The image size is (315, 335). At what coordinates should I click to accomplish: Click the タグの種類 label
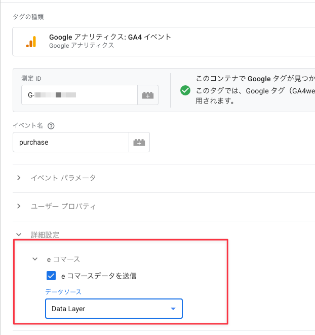pyautogui.click(x=28, y=17)
